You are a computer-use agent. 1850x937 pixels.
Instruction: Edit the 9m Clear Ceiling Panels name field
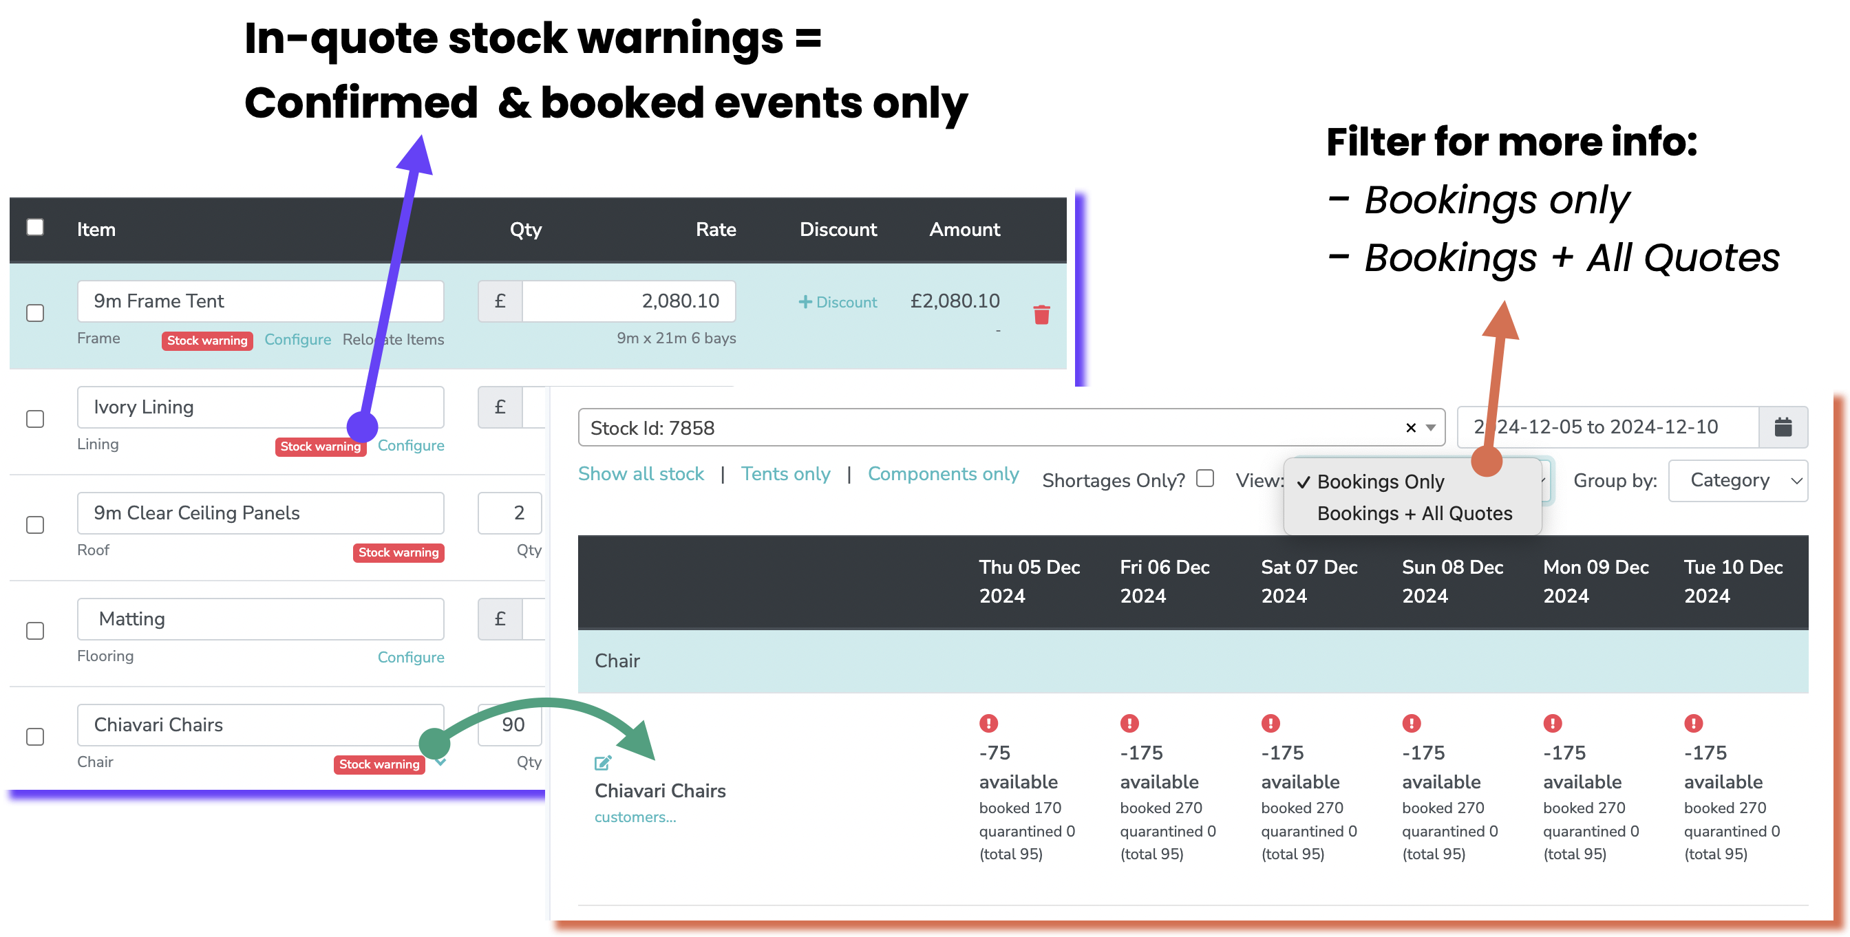[x=261, y=513]
